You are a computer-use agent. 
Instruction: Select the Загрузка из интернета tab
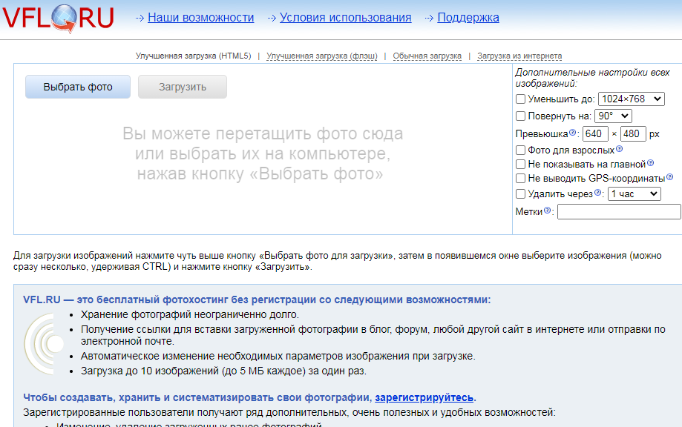pos(519,56)
